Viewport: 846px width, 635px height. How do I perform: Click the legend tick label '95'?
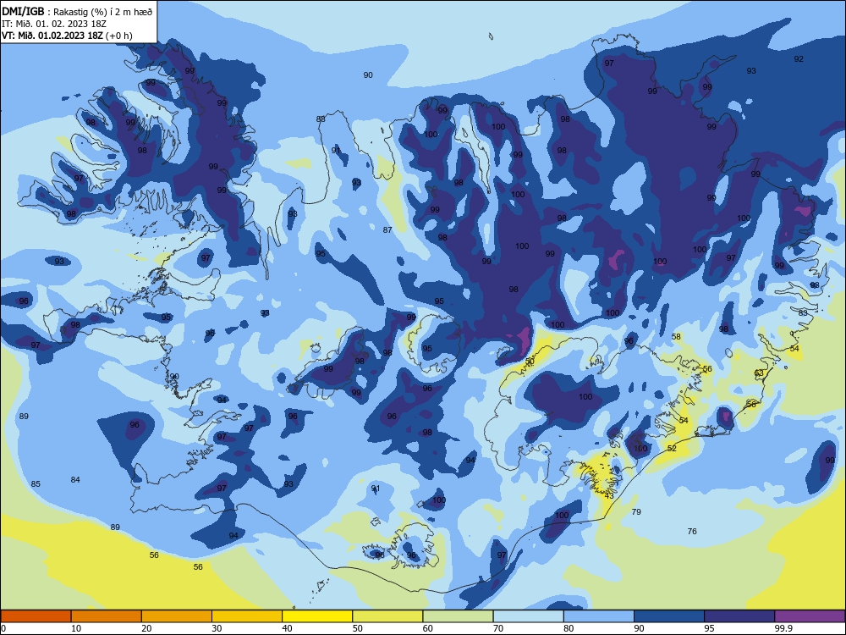click(x=709, y=628)
